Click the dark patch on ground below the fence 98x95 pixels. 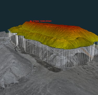tap(54, 70)
